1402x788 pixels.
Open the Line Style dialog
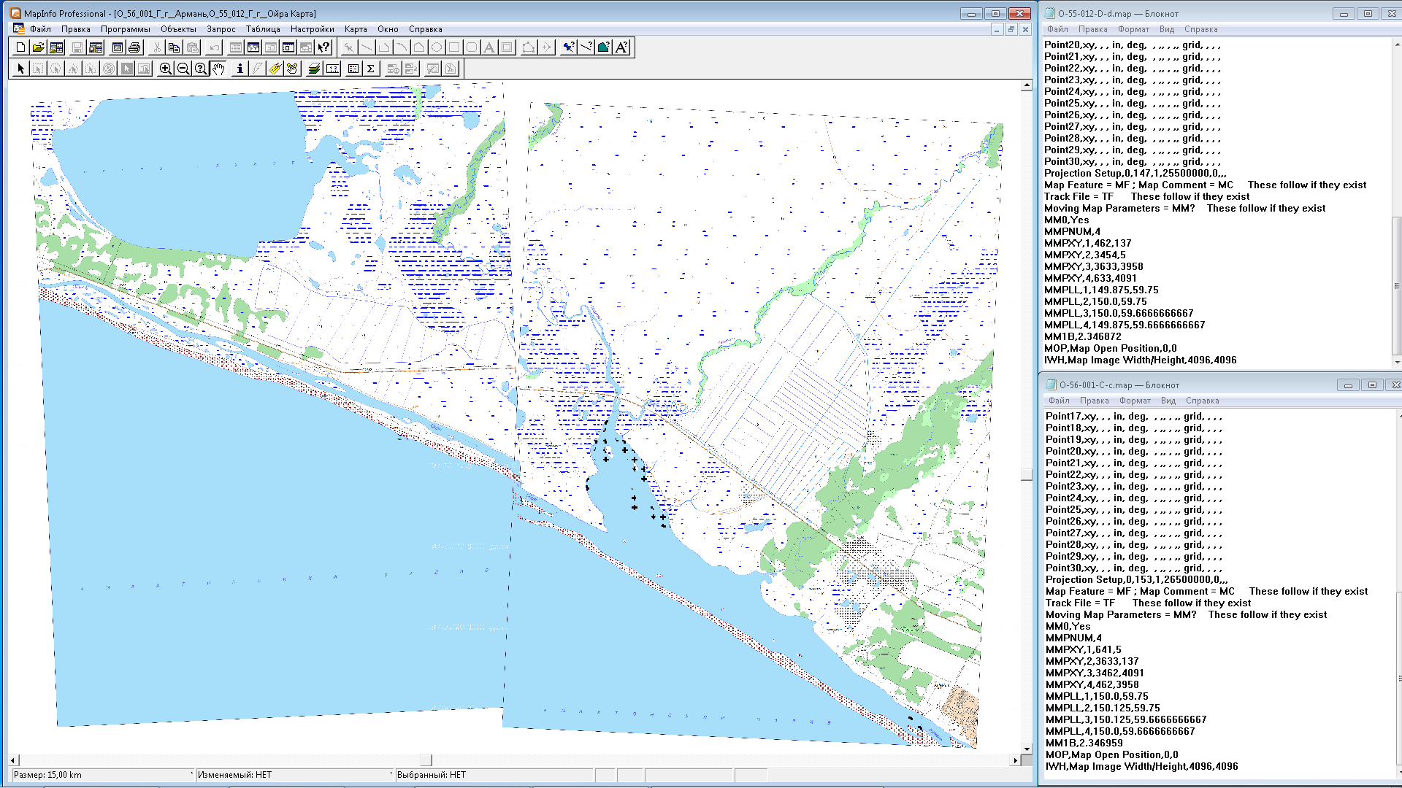[586, 47]
